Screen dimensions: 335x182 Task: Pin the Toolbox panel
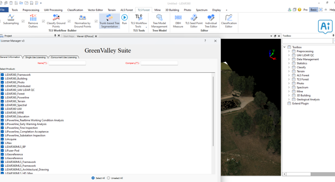click(x=333, y=36)
